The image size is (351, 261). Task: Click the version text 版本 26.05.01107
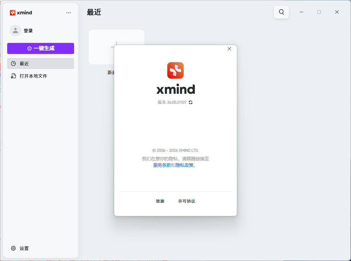point(172,102)
